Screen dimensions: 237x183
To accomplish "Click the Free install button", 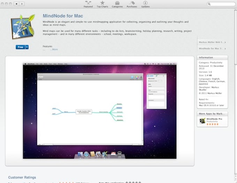I will (21, 47).
